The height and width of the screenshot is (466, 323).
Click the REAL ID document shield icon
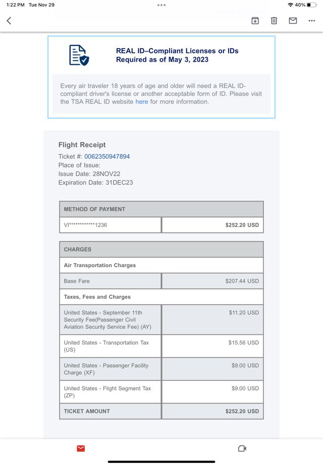78,55
